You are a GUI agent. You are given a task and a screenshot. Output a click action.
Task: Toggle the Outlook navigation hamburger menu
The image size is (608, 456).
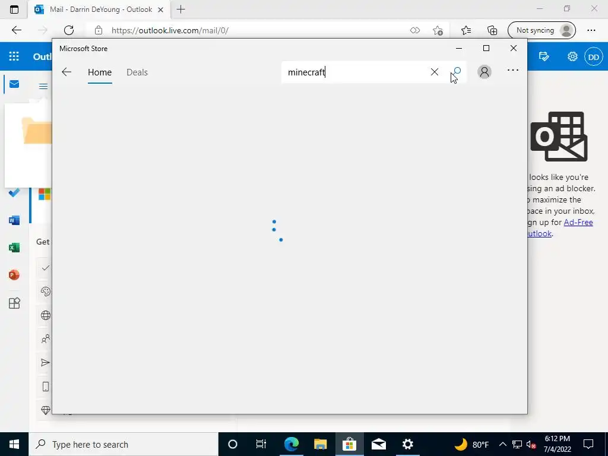[x=43, y=86]
